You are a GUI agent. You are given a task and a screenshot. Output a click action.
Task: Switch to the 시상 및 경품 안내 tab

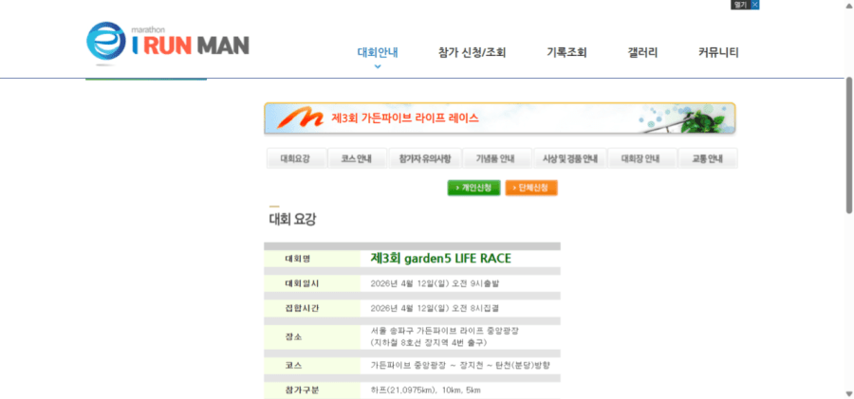click(x=569, y=159)
